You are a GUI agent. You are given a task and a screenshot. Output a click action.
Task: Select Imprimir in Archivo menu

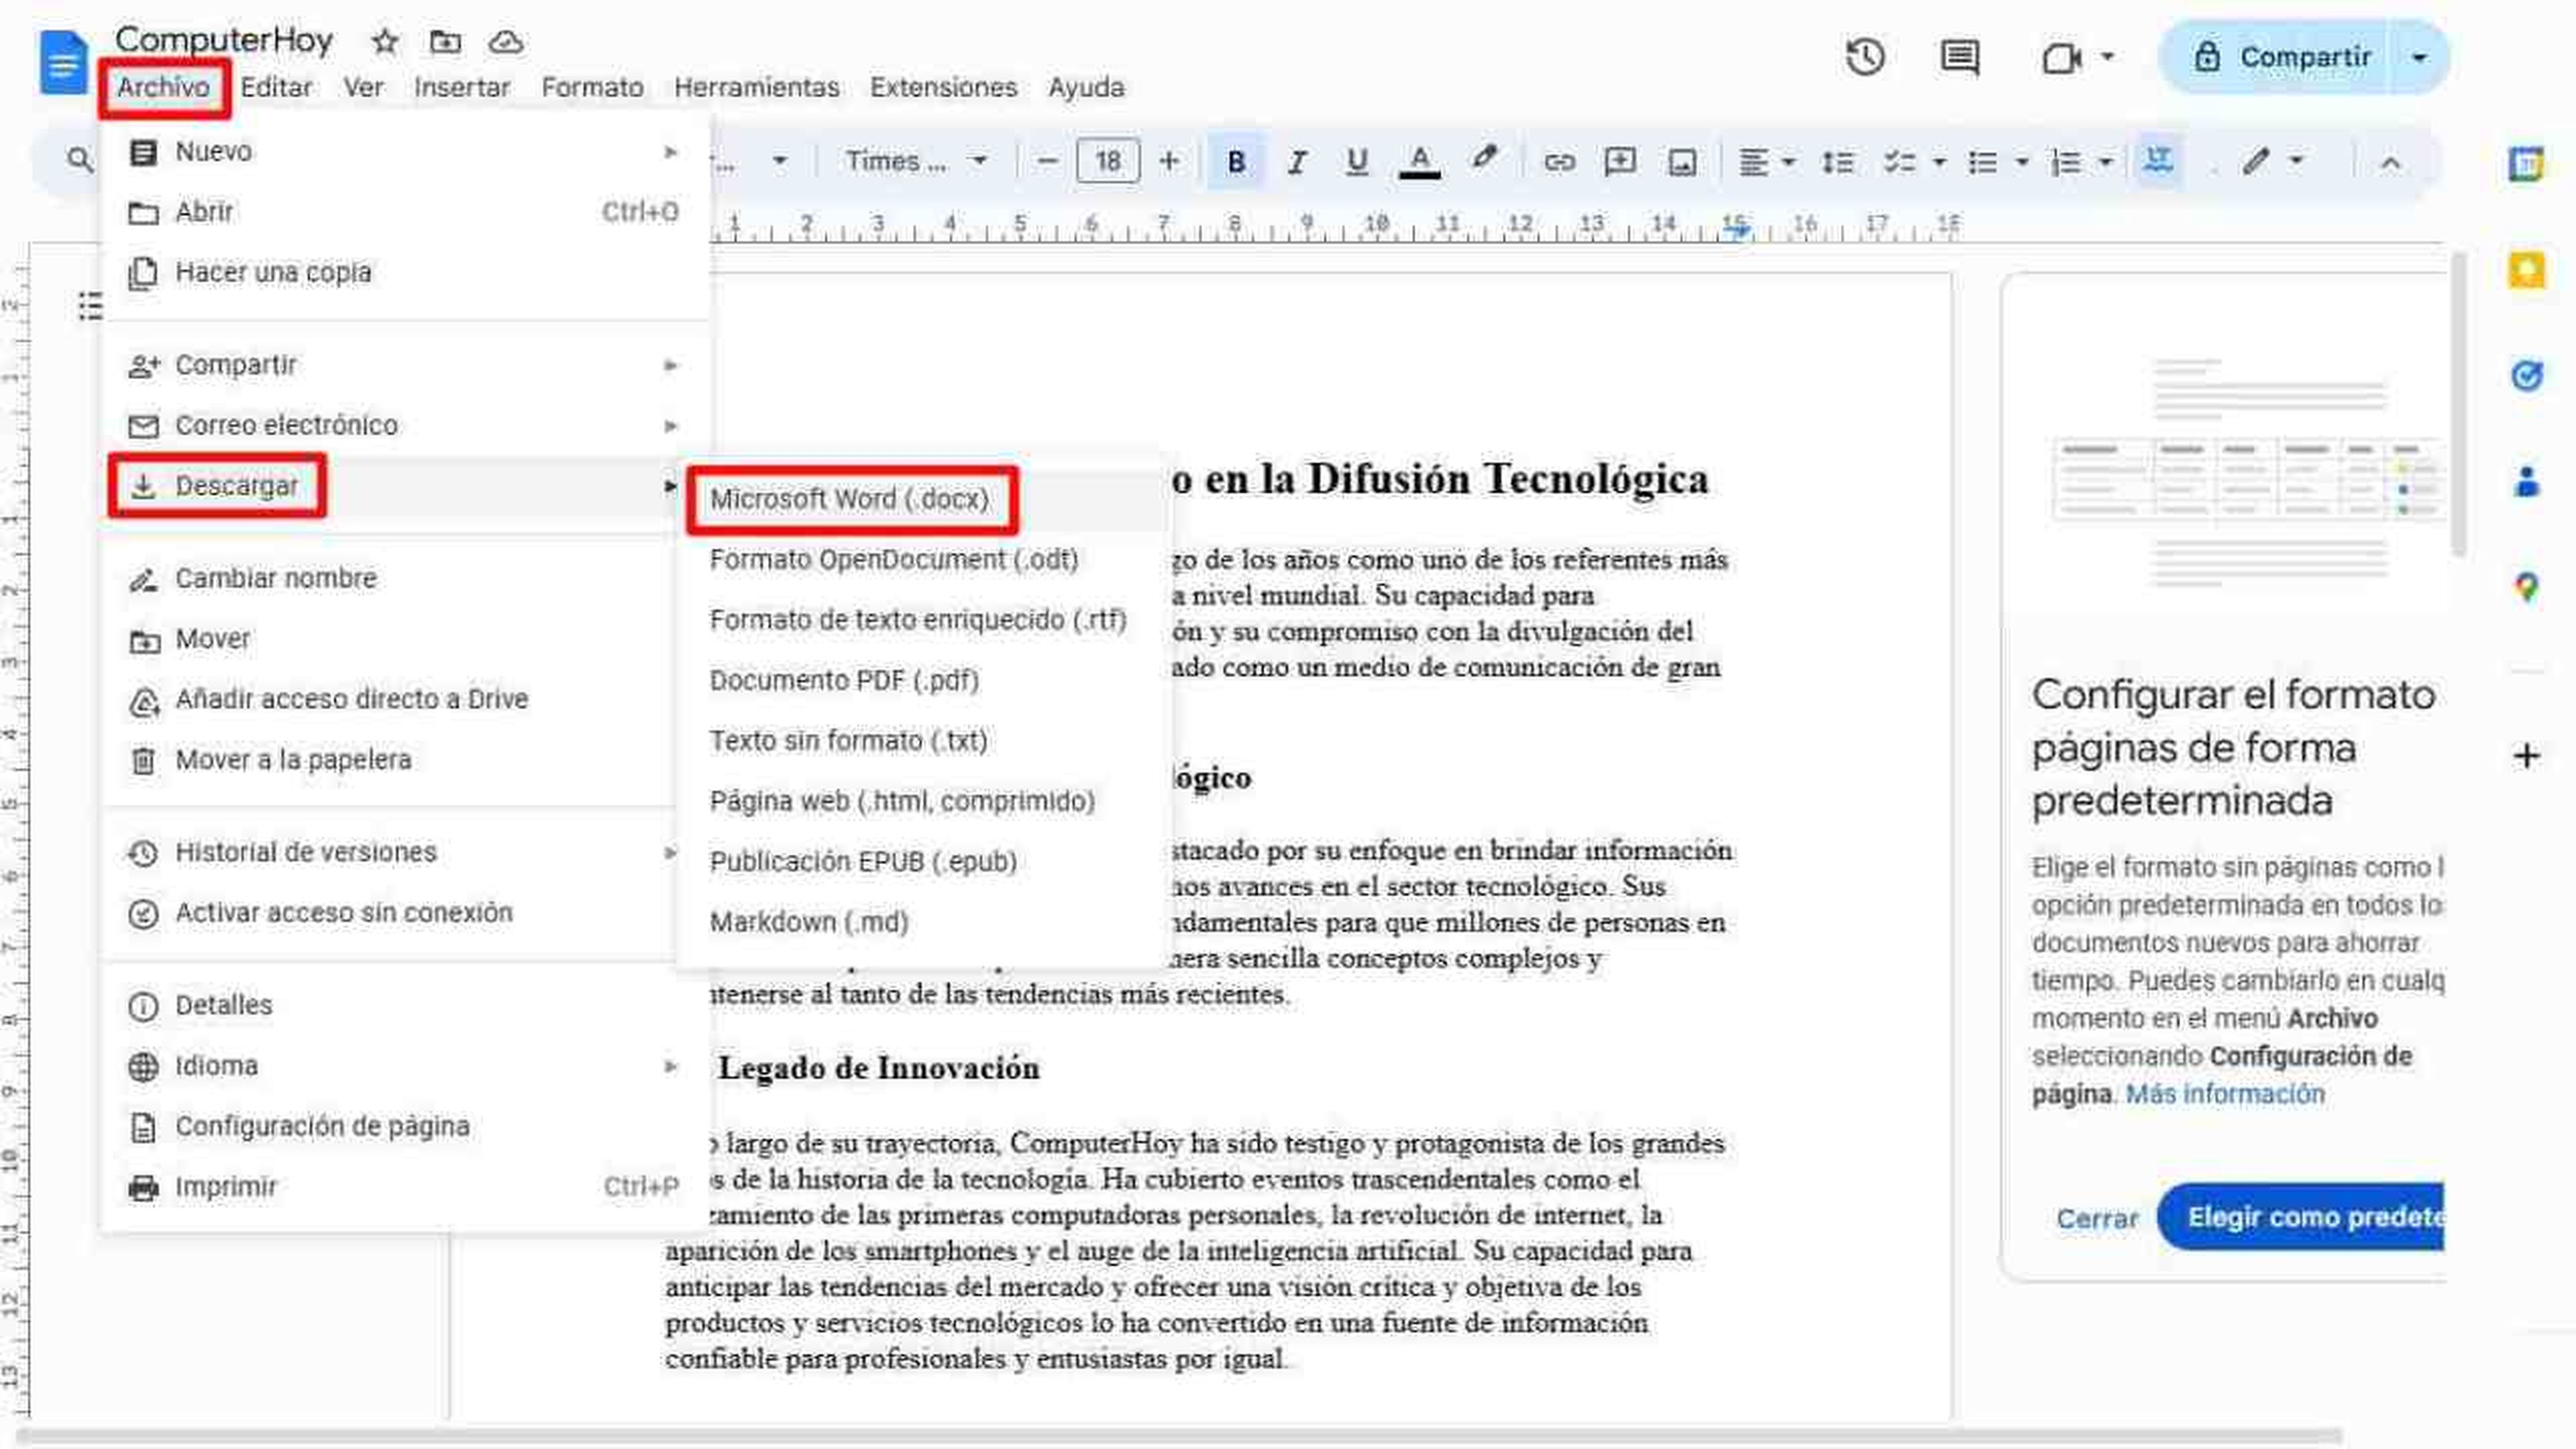pos(404,1187)
